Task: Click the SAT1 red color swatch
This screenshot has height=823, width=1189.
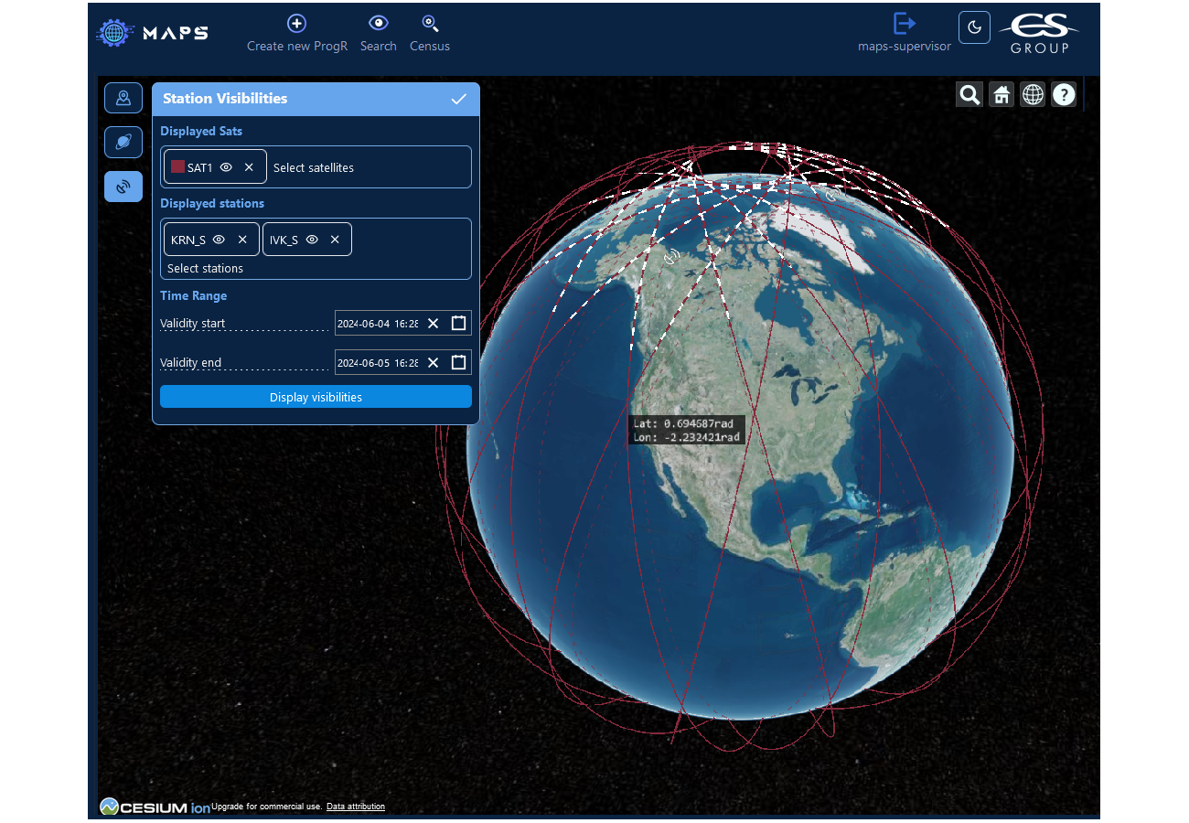Action: pos(177,167)
